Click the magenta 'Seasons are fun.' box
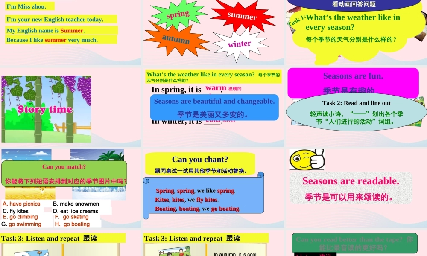The width and height of the screenshot is (427, 256). coord(353,83)
